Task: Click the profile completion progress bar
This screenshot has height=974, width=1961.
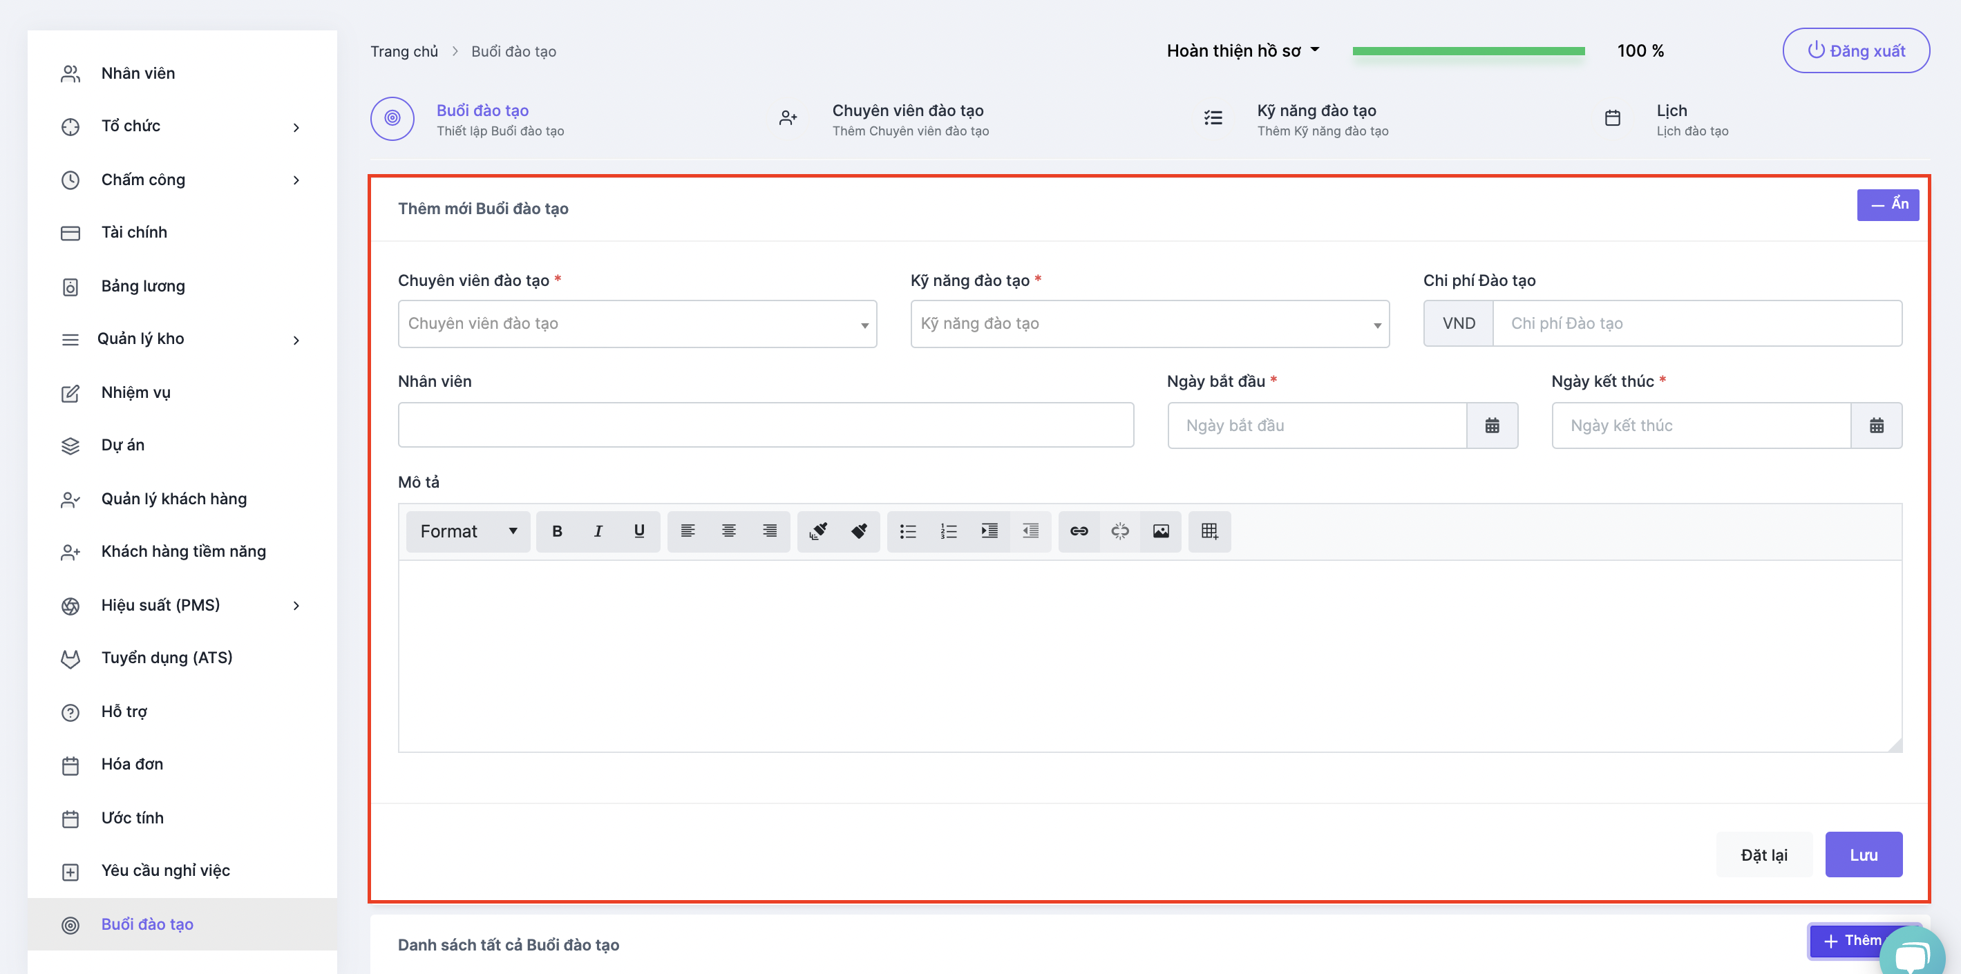Action: coord(1468,51)
